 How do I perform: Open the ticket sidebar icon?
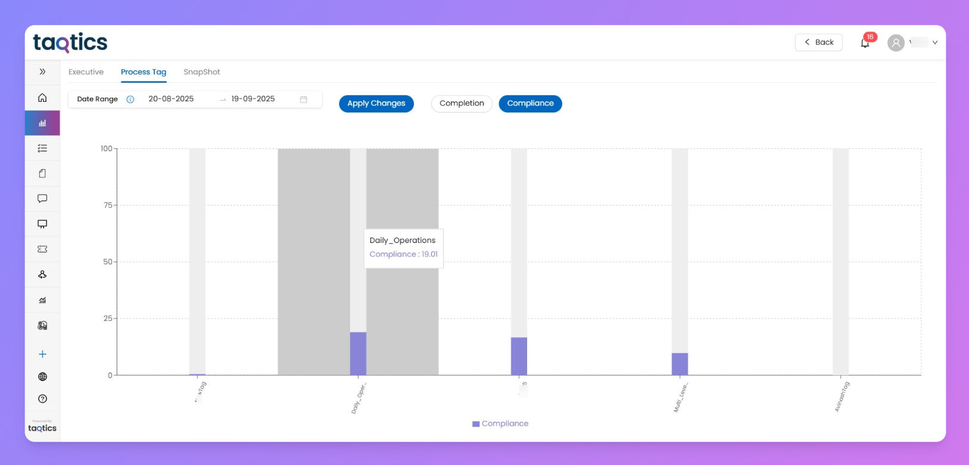pyautogui.click(x=42, y=249)
